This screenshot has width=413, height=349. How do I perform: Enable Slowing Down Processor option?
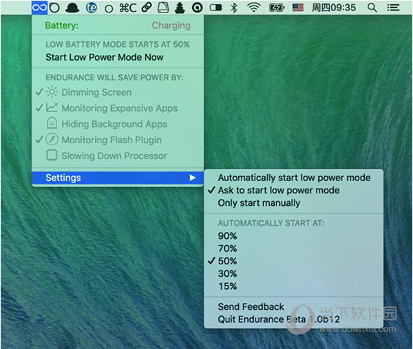(114, 156)
